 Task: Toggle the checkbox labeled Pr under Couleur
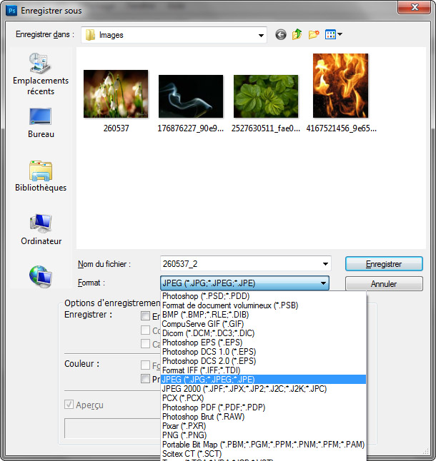coord(145,379)
